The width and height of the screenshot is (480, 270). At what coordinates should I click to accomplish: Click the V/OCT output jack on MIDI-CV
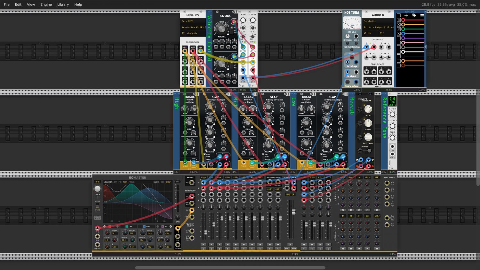[x=185, y=51]
